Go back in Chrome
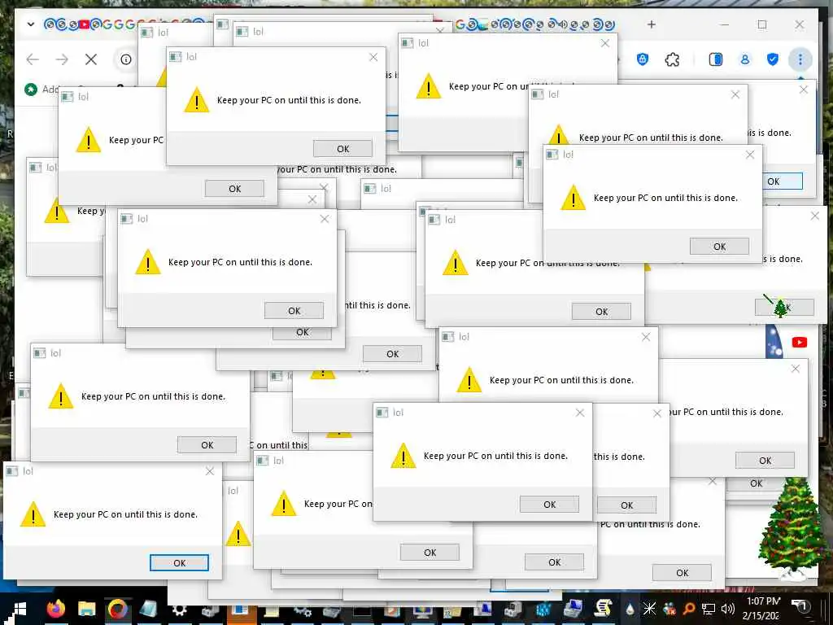 point(33,59)
